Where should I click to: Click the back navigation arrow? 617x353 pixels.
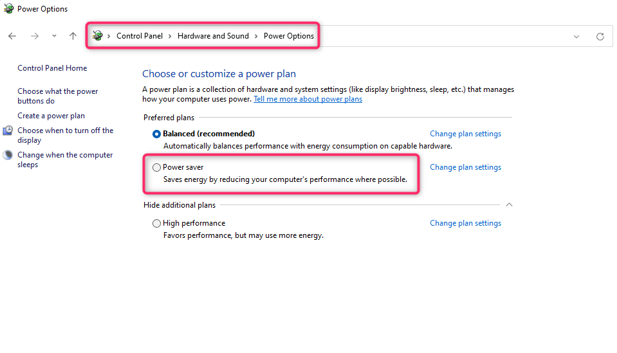coord(12,36)
